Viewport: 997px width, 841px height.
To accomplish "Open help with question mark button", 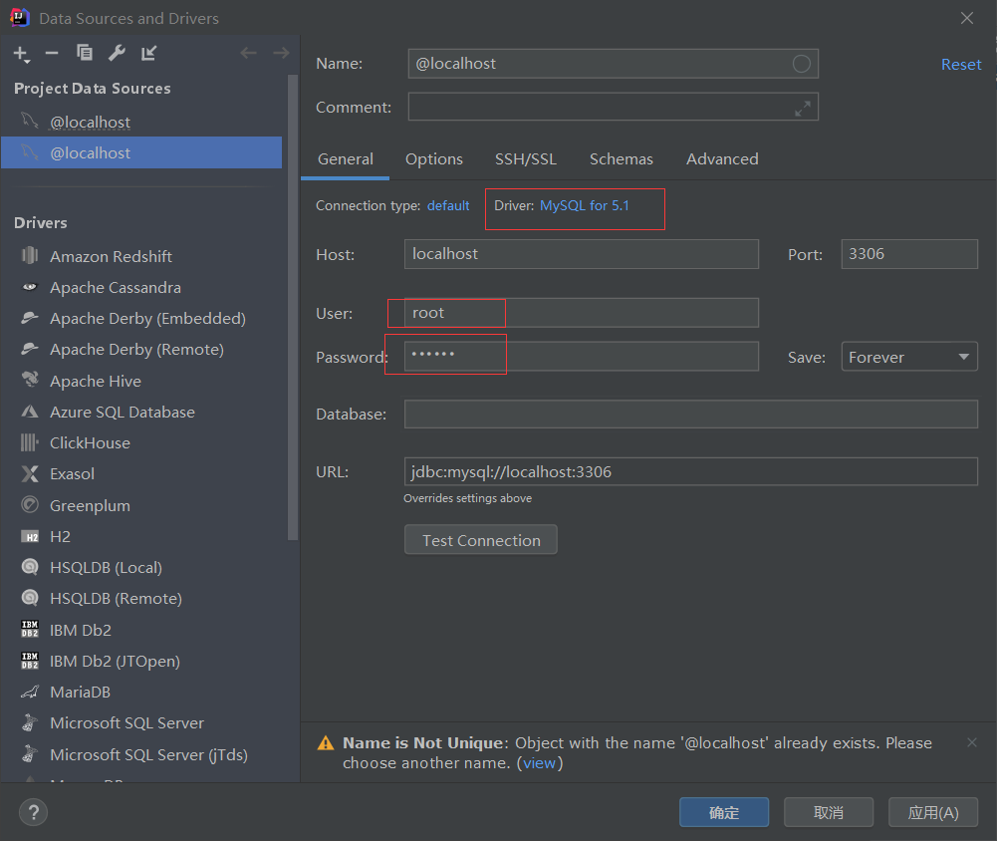I will pos(33,812).
